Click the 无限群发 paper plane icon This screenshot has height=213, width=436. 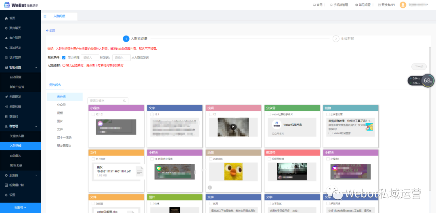(x=6, y=97)
